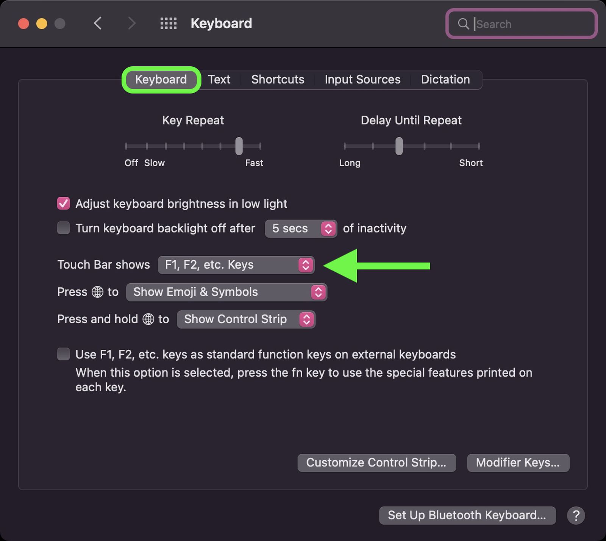Click the globe icon in Press and hold row
606x541 pixels.
tap(148, 319)
